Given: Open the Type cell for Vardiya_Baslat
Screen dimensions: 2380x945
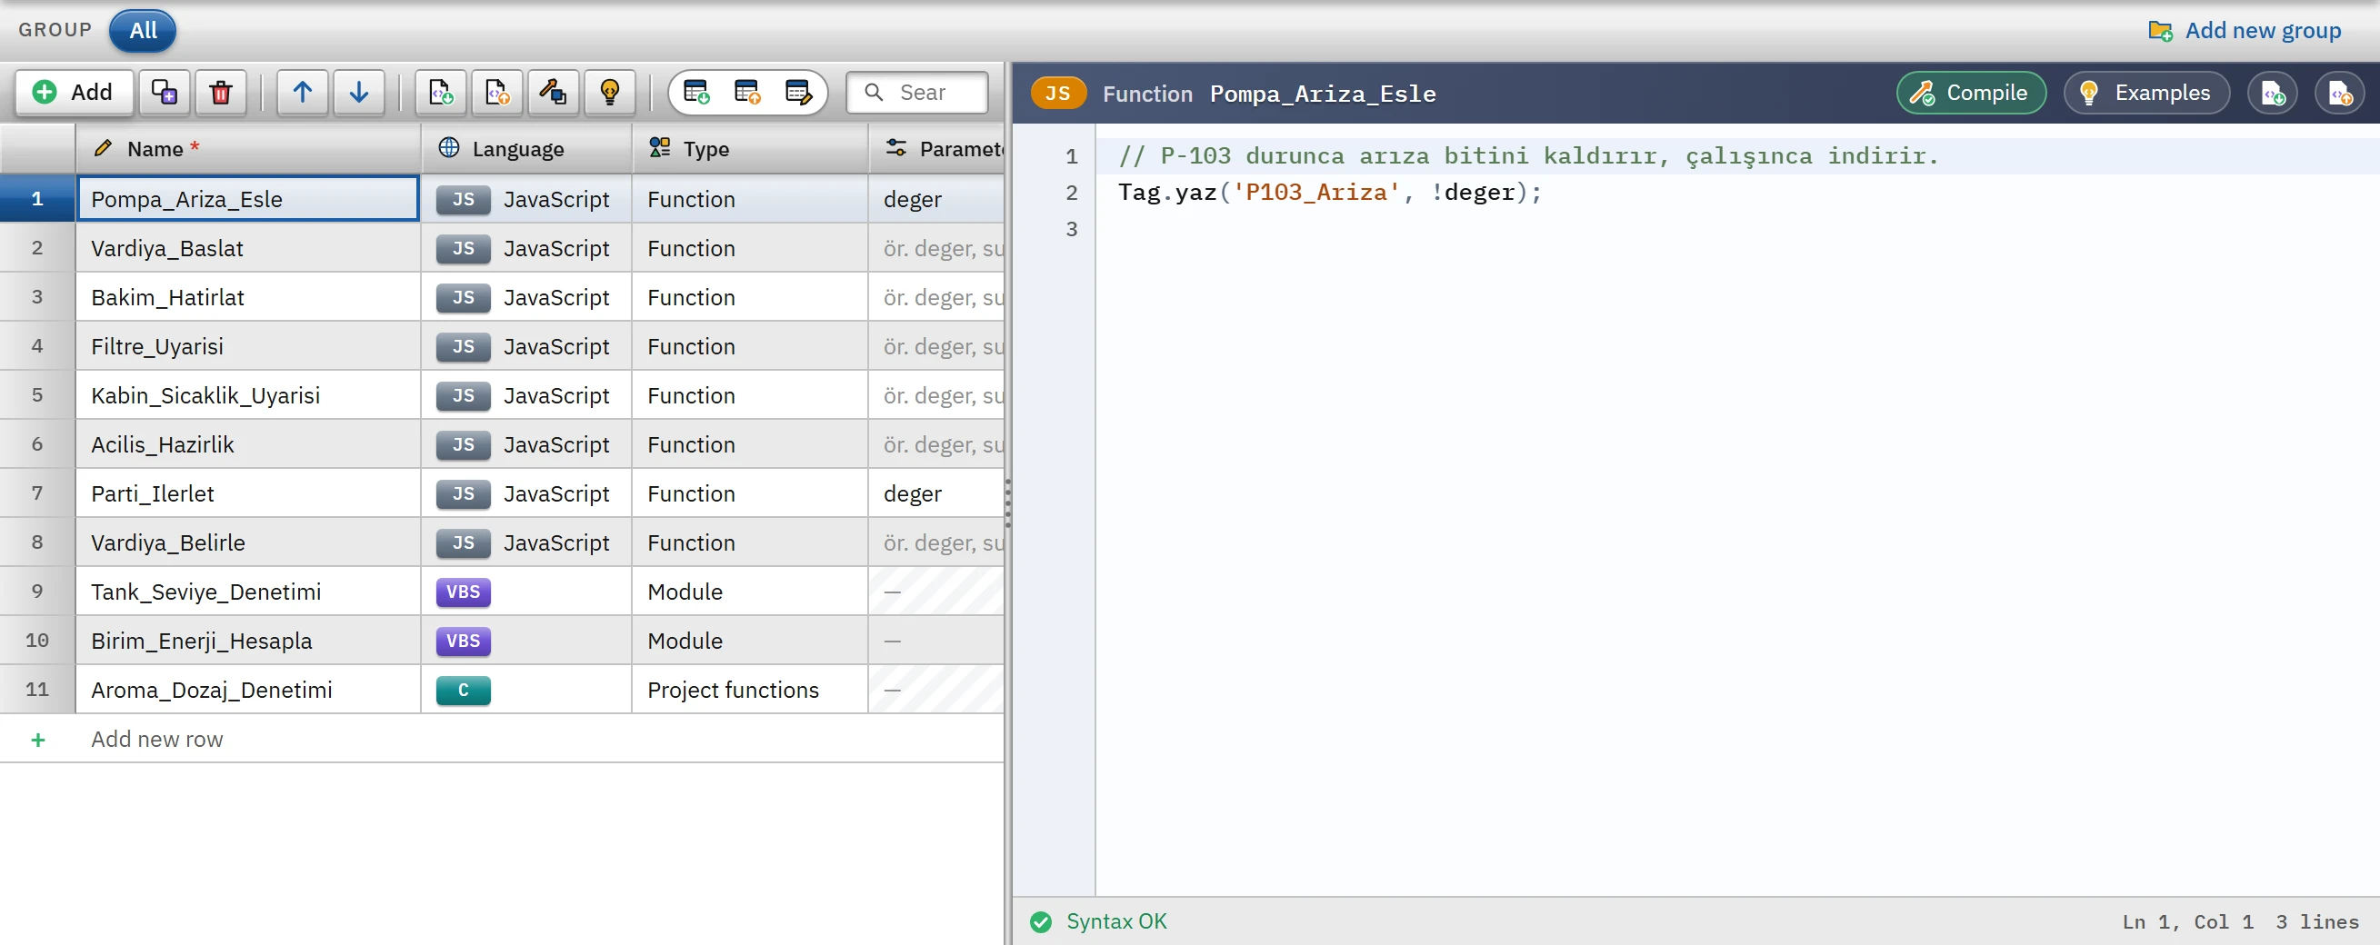Looking at the screenshot, I should coord(750,248).
